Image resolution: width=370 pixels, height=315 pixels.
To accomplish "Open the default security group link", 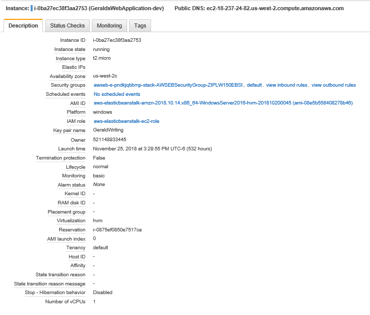I will tap(254, 85).
